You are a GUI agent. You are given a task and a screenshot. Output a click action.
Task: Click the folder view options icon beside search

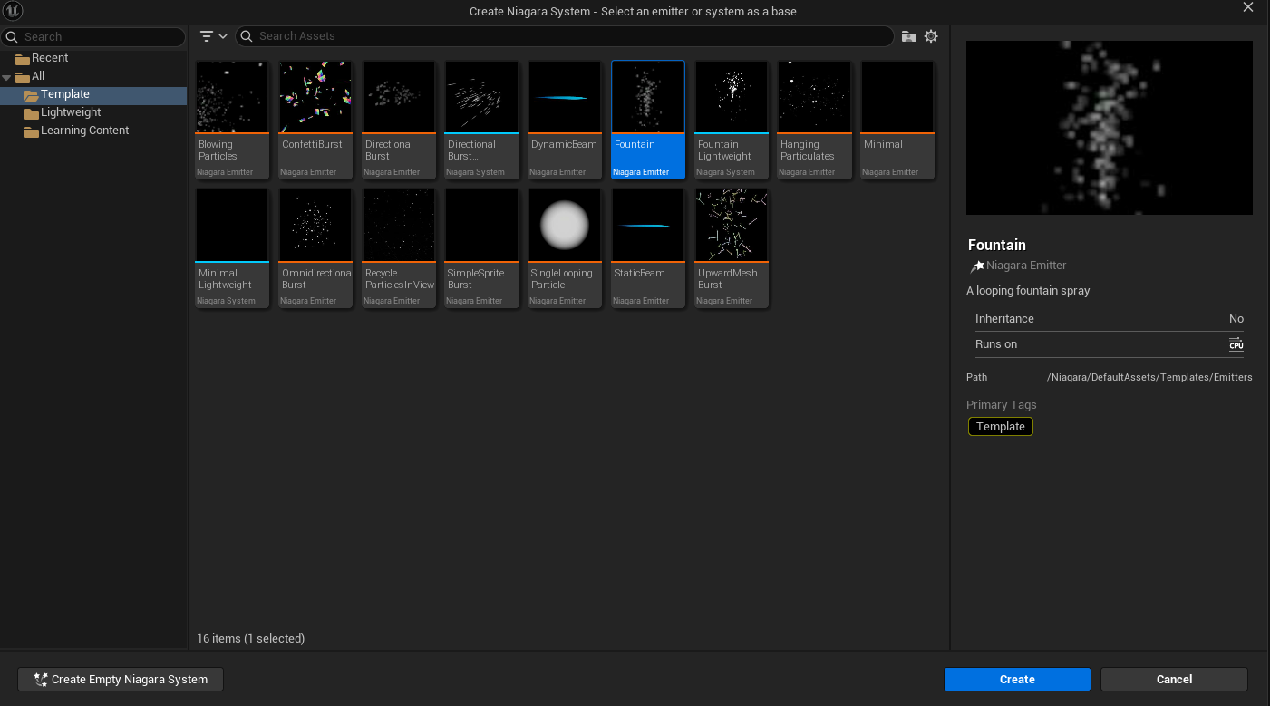click(909, 36)
